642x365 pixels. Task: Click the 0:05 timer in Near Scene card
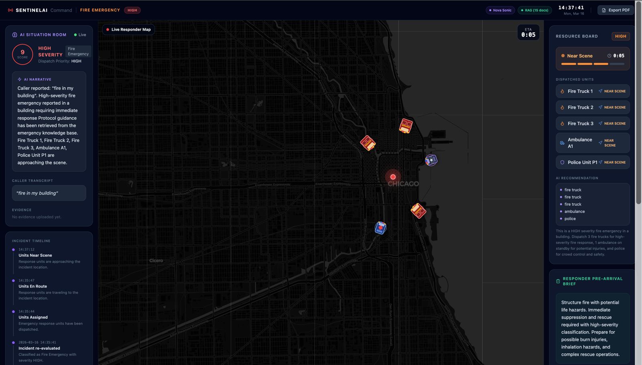619,56
